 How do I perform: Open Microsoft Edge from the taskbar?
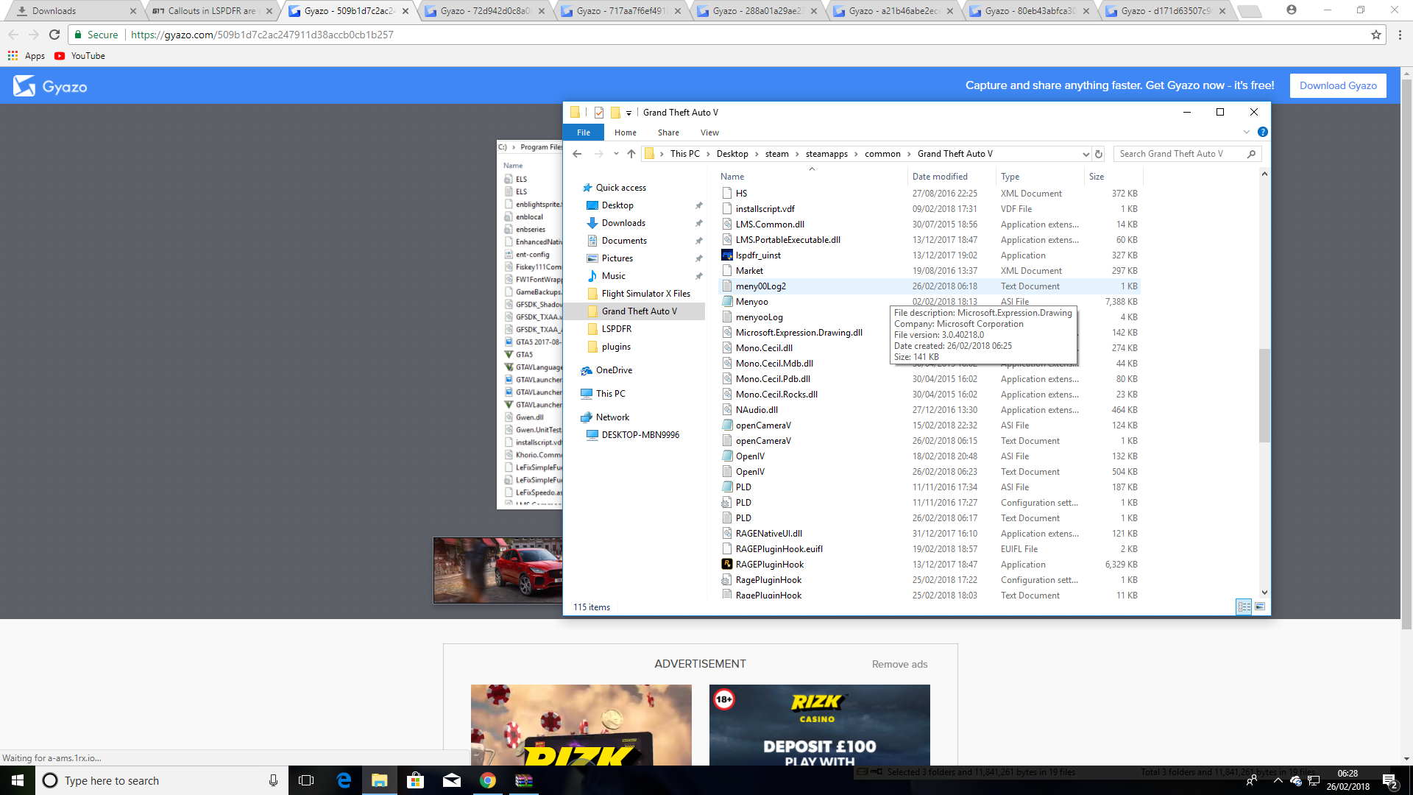(x=344, y=780)
